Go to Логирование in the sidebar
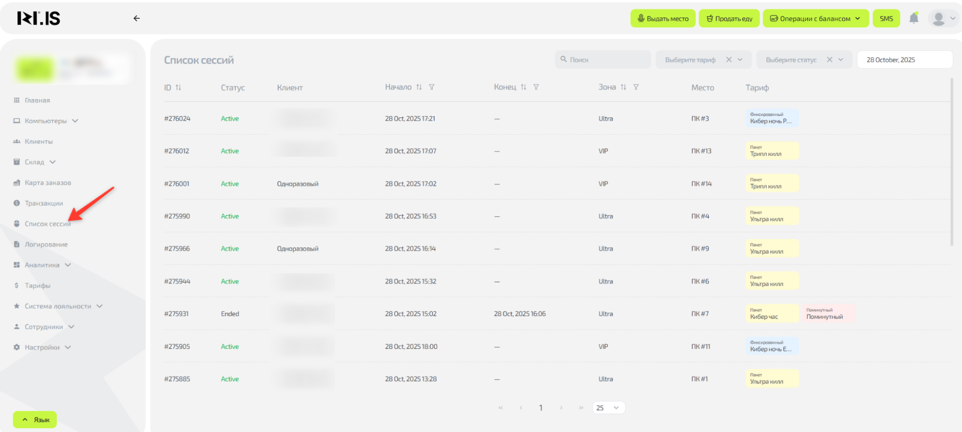Image resolution: width=962 pixels, height=432 pixels. (46, 244)
